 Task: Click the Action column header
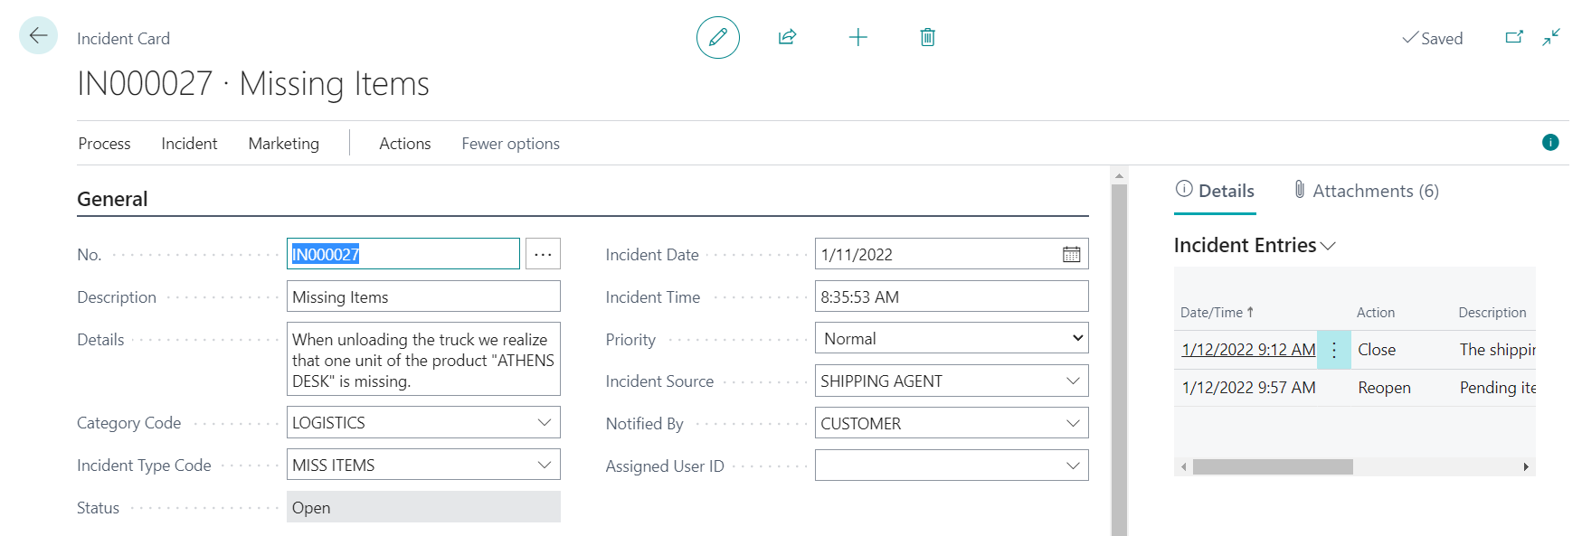coord(1376,313)
